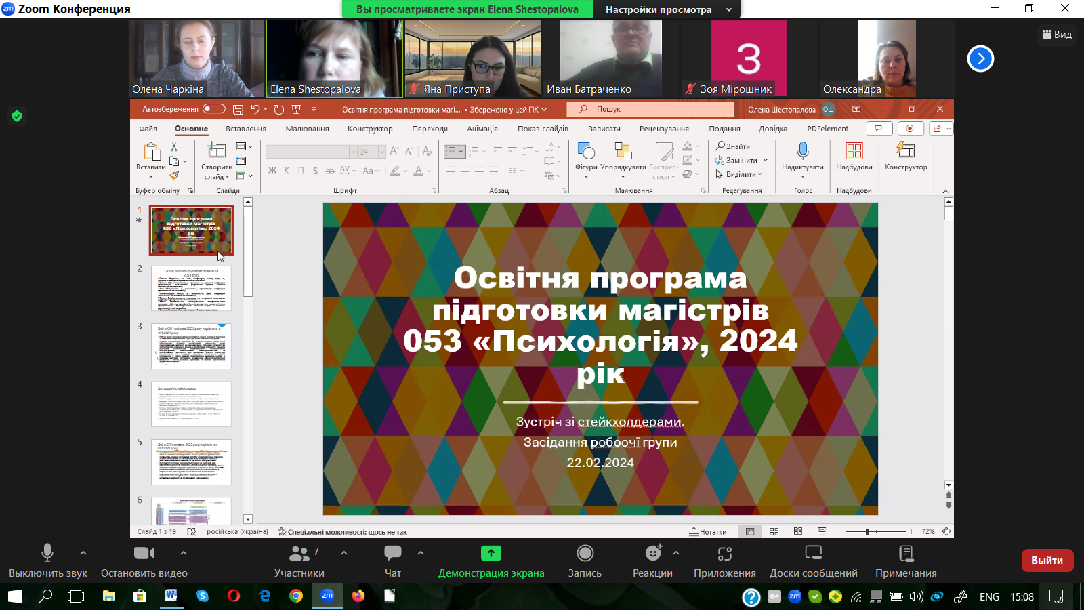Toggle text shadow S formatting

tap(316, 171)
